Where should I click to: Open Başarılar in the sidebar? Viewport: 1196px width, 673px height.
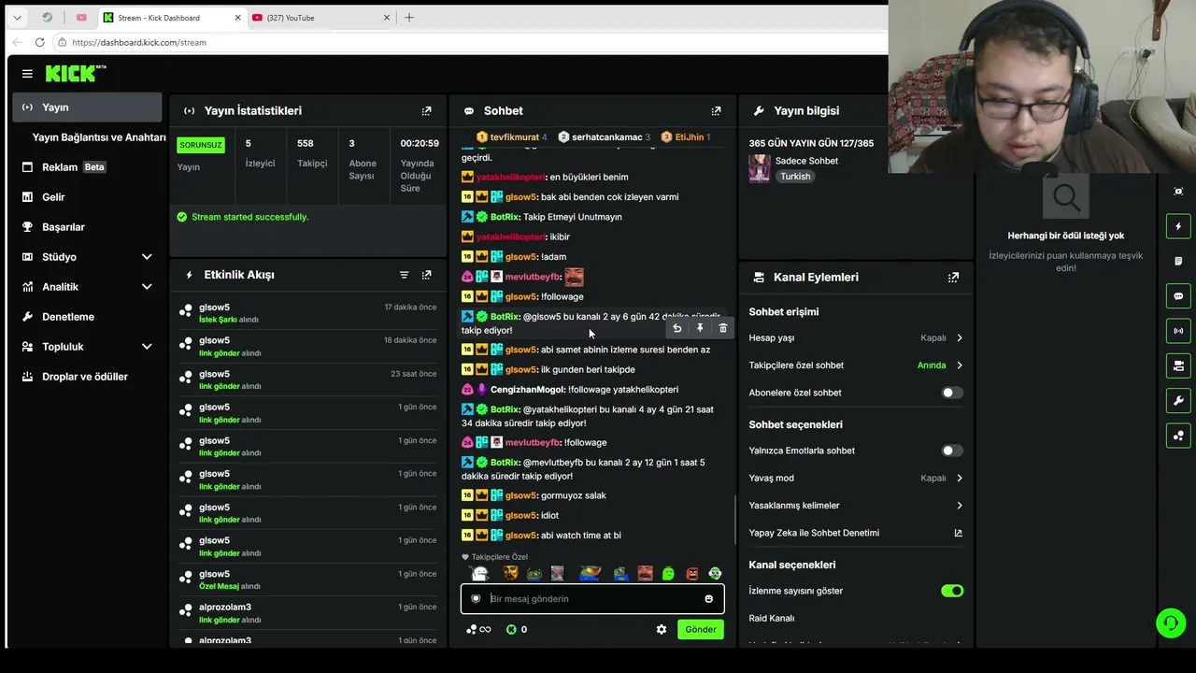coord(88,227)
